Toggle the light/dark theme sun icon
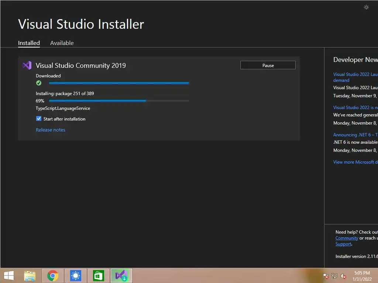Screen dimensions: 378x283 coord(366,7)
